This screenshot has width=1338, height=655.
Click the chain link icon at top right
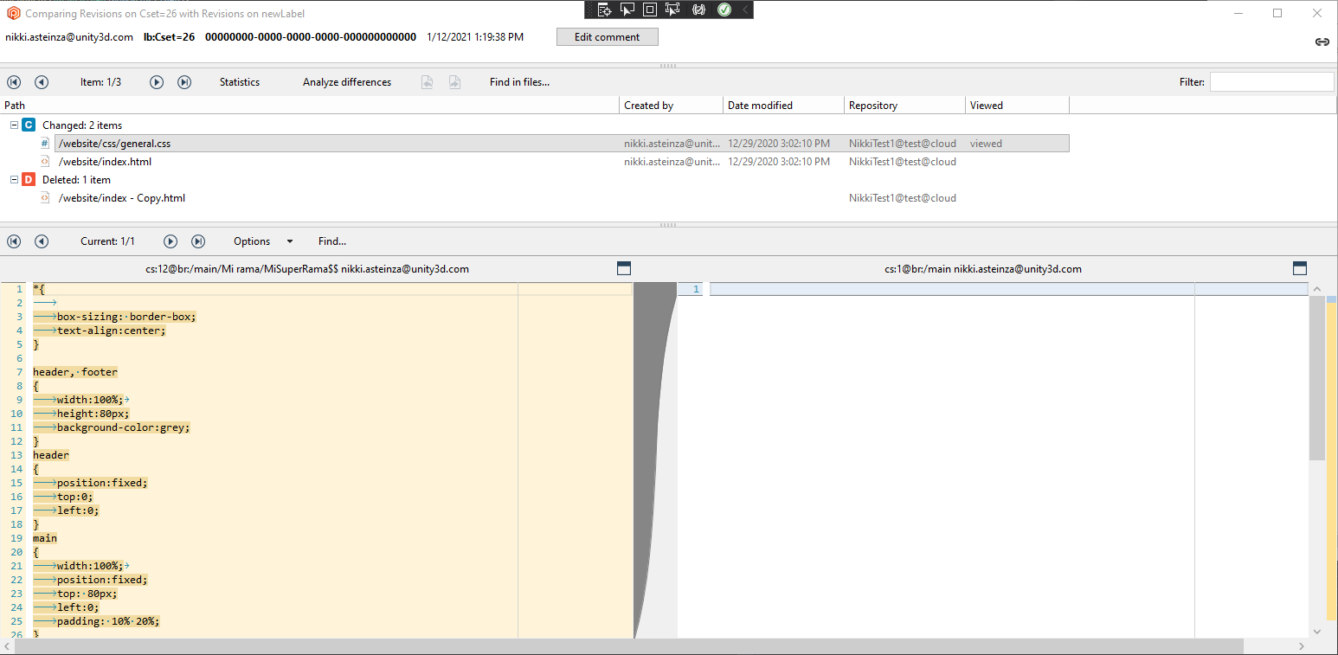tap(1322, 41)
